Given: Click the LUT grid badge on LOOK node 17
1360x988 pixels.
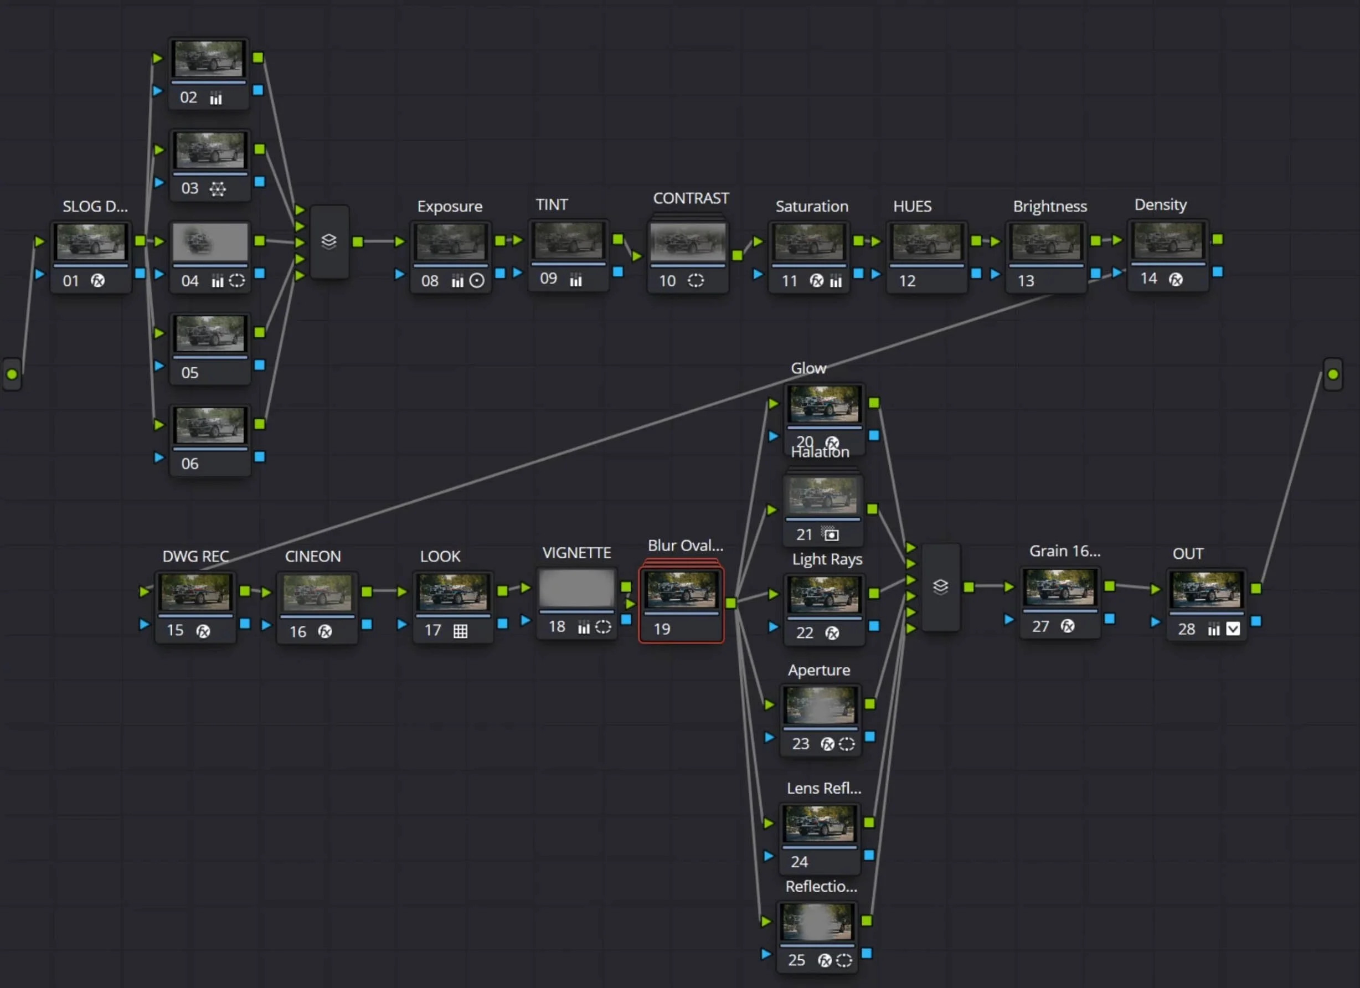Looking at the screenshot, I should (460, 630).
